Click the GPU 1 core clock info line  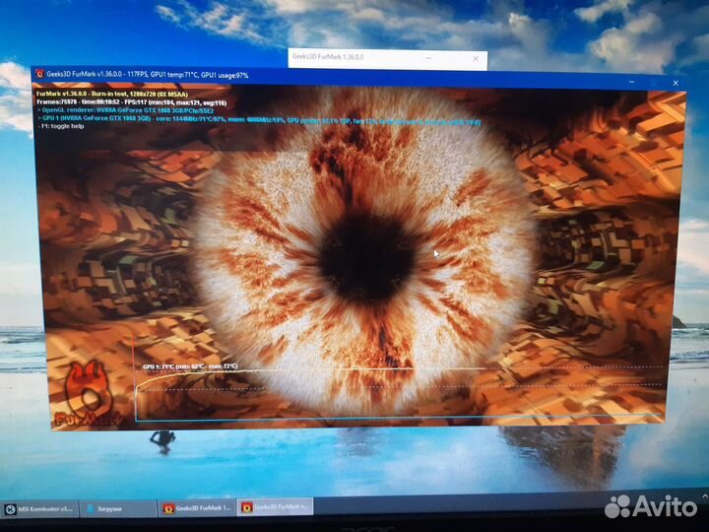259,120
